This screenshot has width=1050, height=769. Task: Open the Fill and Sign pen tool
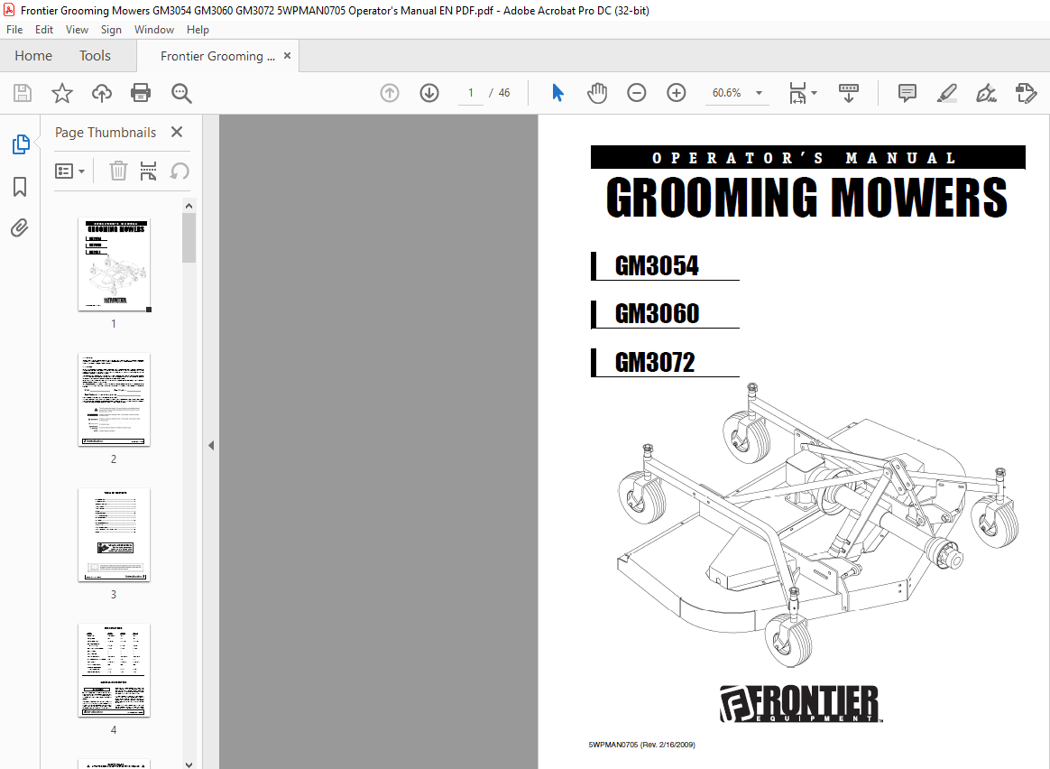pos(986,93)
